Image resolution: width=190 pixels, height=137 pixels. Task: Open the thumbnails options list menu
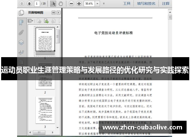[30, 21]
